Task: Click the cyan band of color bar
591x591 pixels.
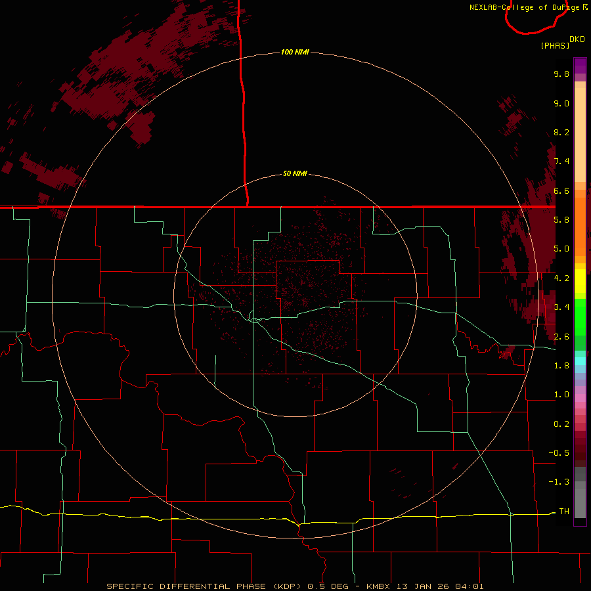Action: (x=580, y=361)
